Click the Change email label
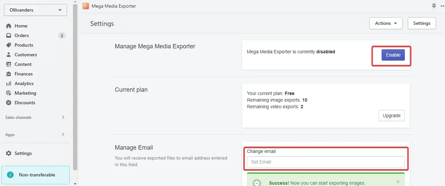445x186 pixels. pos(261,151)
